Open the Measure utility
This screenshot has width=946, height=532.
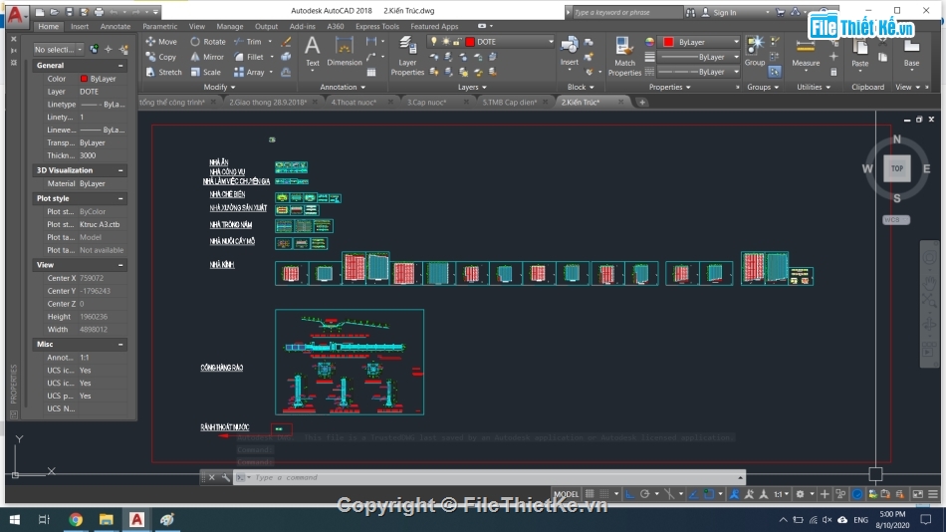[x=806, y=53]
